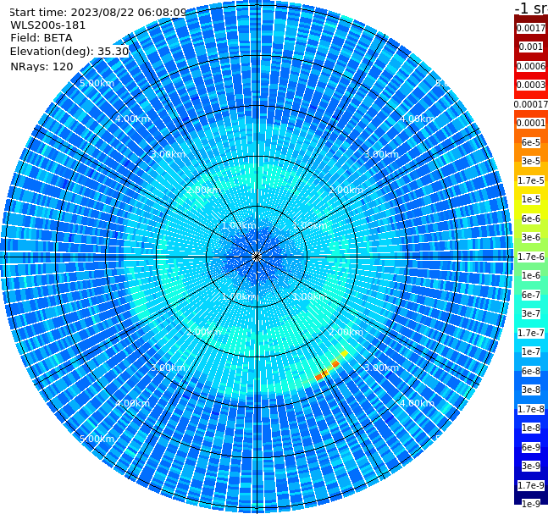Select the upper-left 2.00km ring label

click(204, 190)
